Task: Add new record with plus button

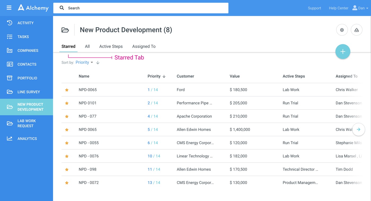Action: (343, 52)
